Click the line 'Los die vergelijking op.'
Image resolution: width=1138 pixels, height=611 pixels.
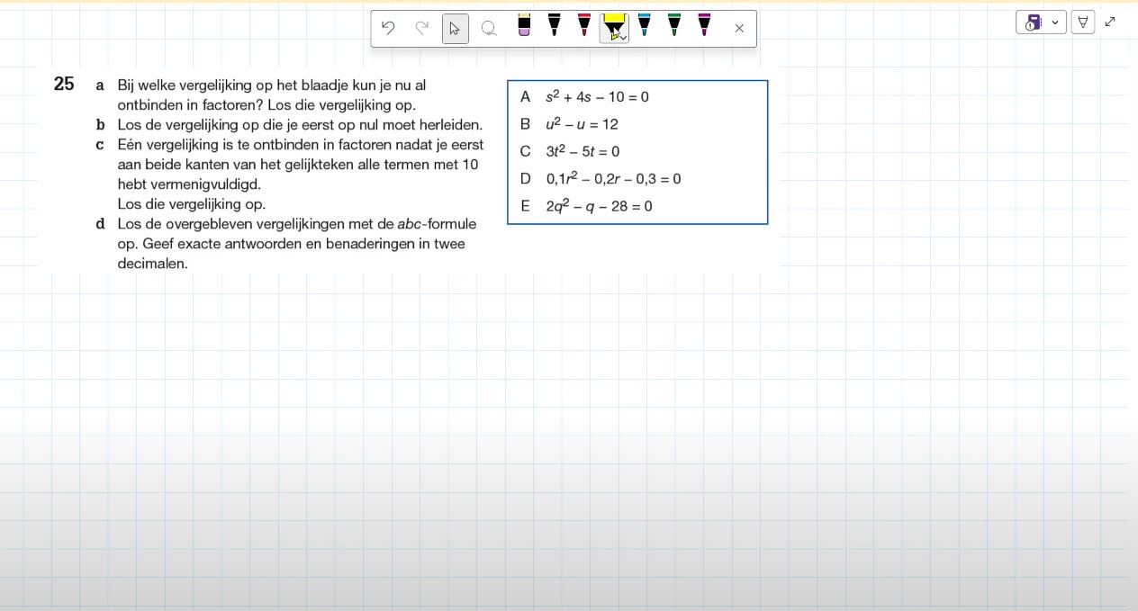click(x=192, y=204)
